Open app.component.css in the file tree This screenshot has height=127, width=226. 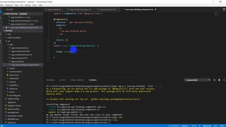point(20,48)
